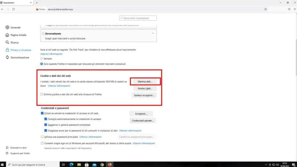
Task: Click the Supporto per Firefox help icon
Action: [7, 153]
